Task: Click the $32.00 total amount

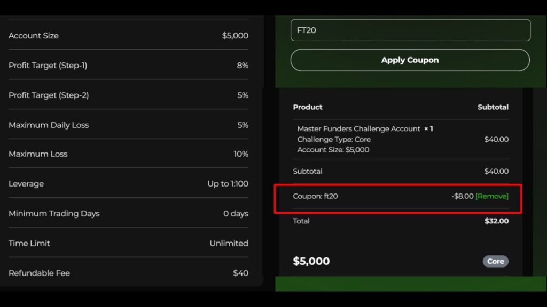Action: coord(496,221)
